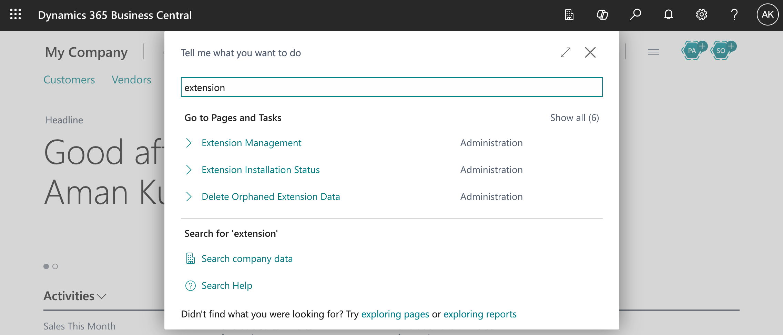The width and height of the screenshot is (783, 335).
Task: Open the help question mark menu
Action: 734,14
